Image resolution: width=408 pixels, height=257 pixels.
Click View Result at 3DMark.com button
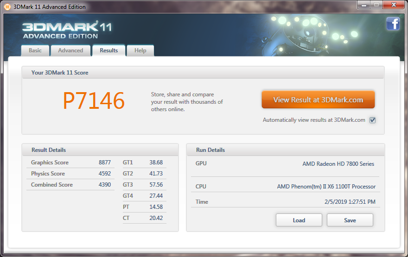pos(318,100)
